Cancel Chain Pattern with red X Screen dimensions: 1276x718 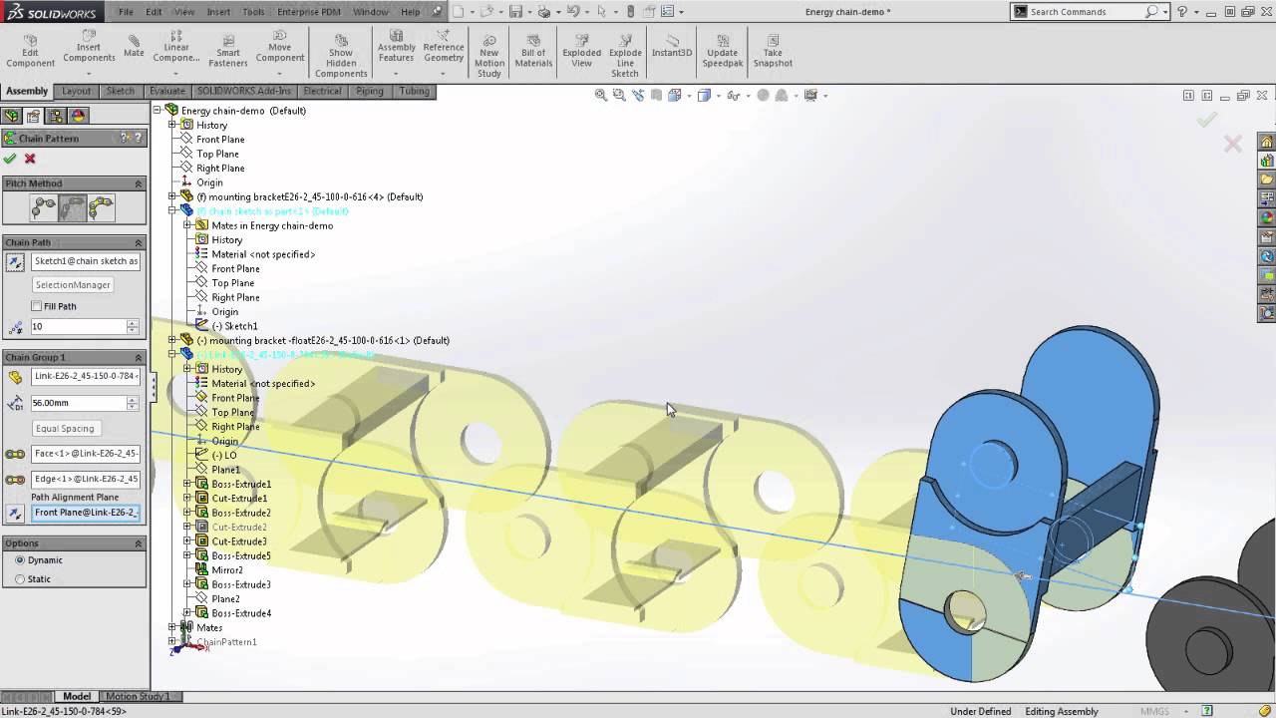[30, 159]
